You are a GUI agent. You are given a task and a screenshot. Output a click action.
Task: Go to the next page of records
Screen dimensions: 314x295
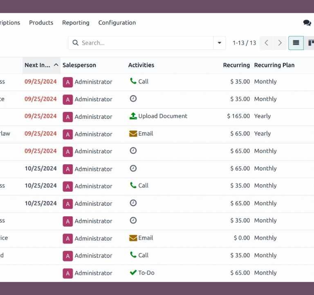click(x=280, y=43)
